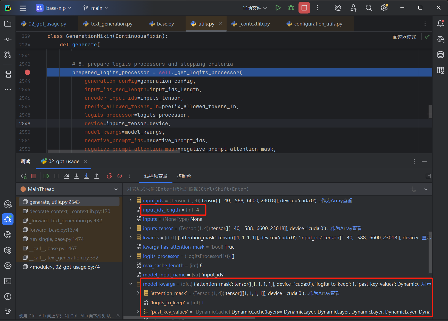Switch to the text_generation.py editor tab
The image size is (448, 321).
[111, 24]
